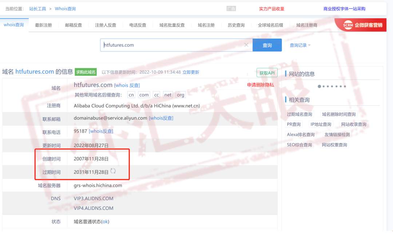Open the 域名批量反查 tab
Viewport: 393px width, 235px height.
pos(172,25)
